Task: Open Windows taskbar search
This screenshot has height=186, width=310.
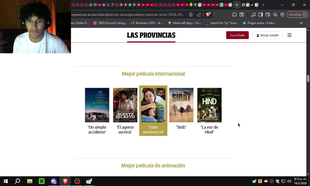Action: (x=18, y=181)
